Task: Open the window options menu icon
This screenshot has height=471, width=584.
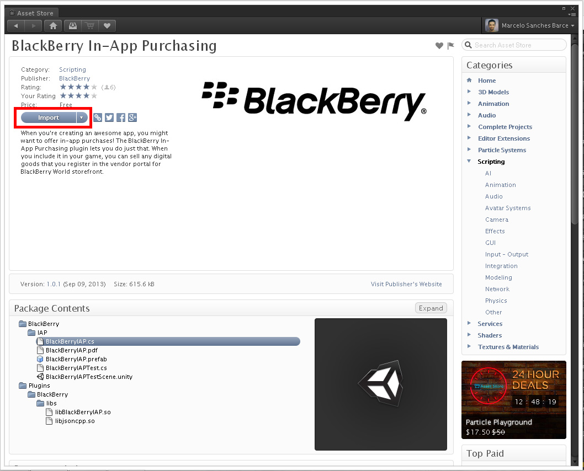Action: (x=572, y=14)
